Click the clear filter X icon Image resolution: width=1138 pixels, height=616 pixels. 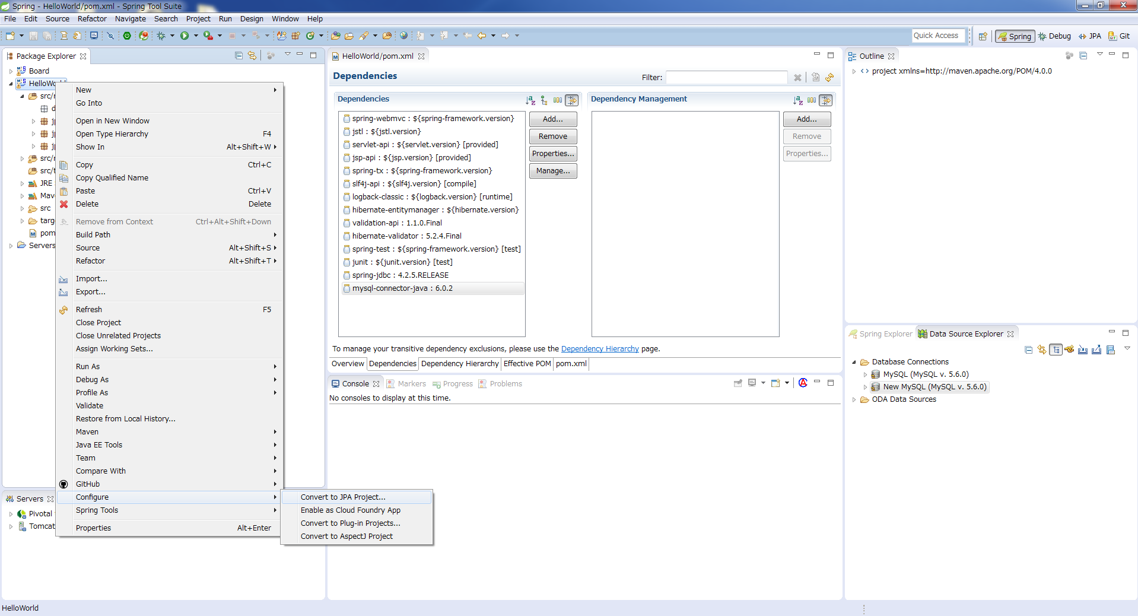(x=797, y=78)
